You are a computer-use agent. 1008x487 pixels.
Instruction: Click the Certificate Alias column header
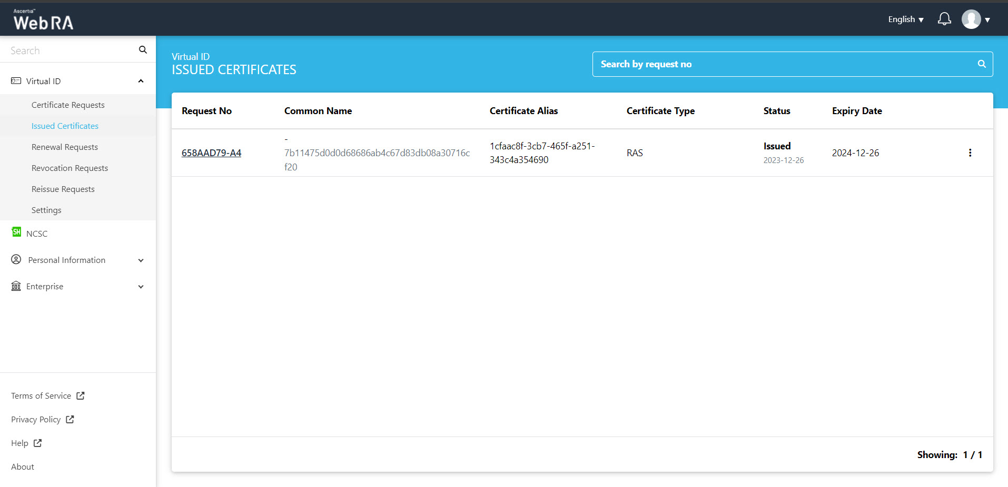[x=523, y=111]
